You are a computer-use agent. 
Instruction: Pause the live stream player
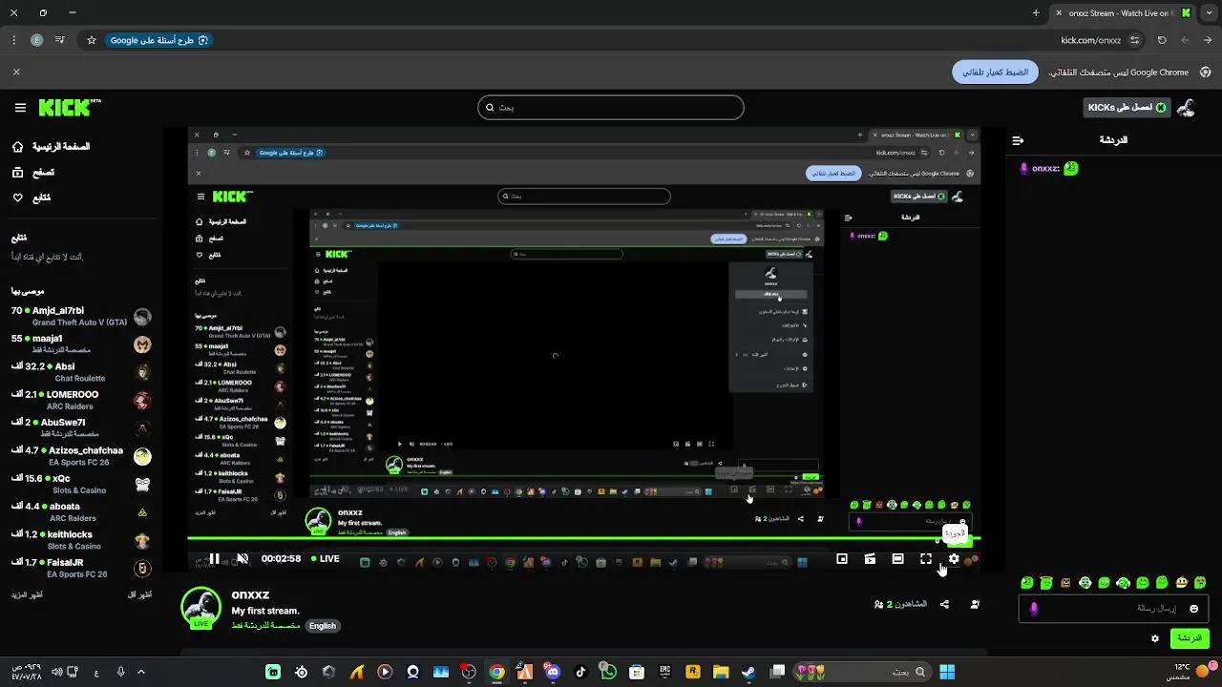coord(215,559)
